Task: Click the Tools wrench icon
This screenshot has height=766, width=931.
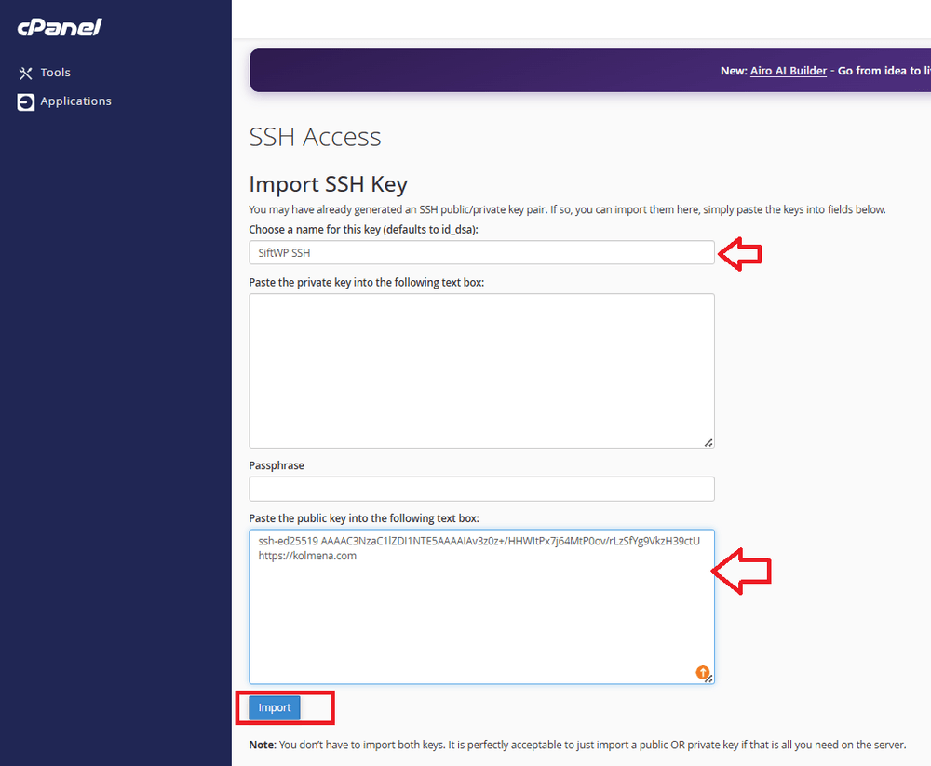Action: (x=25, y=73)
